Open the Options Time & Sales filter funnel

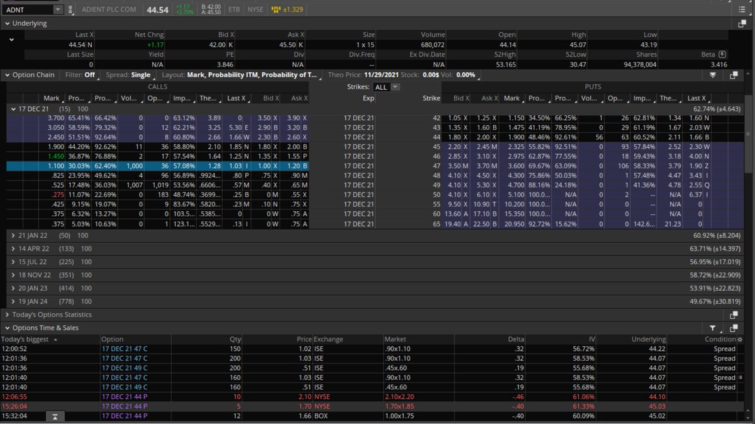pyautogui.click(x=713, y=328)
